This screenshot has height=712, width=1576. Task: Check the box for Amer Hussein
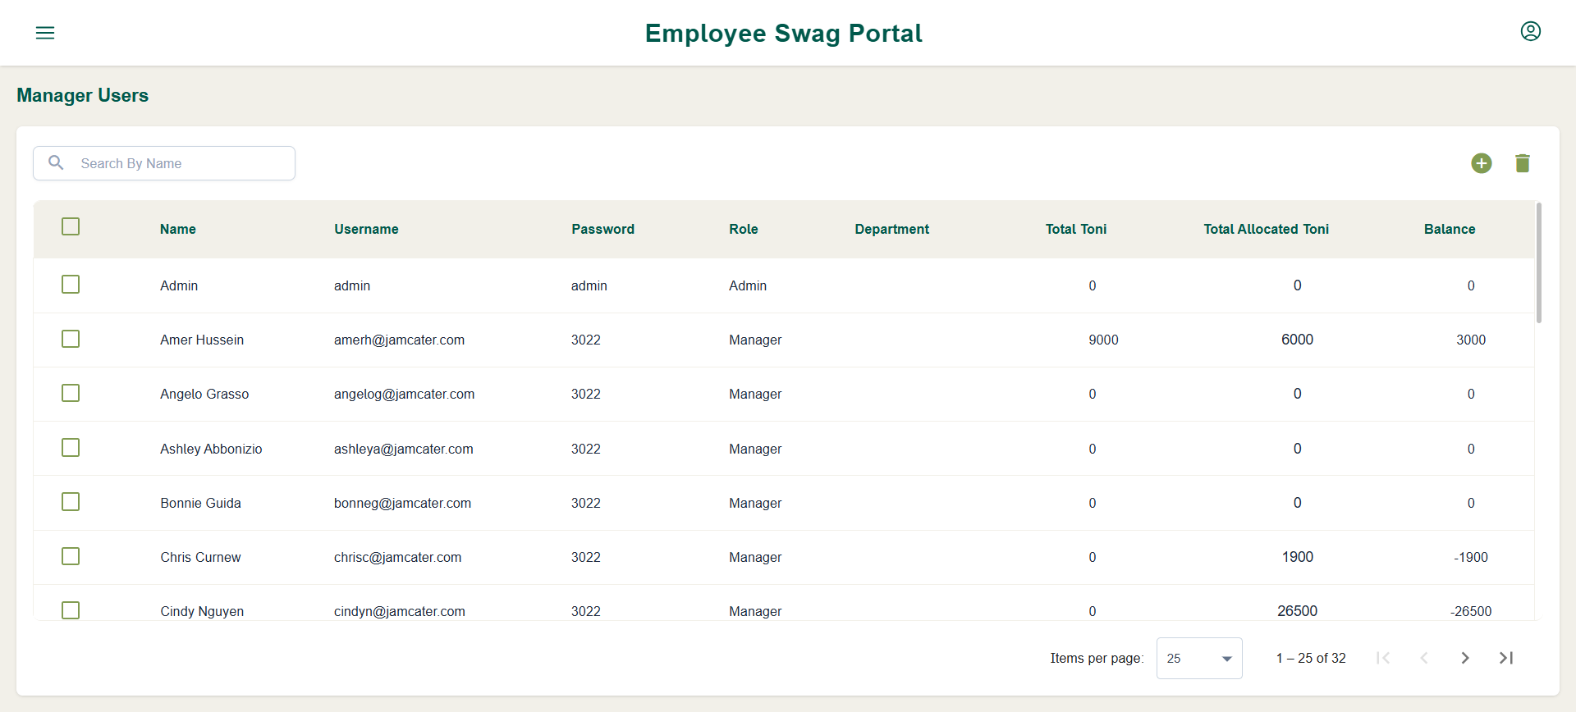pos(71,339)
